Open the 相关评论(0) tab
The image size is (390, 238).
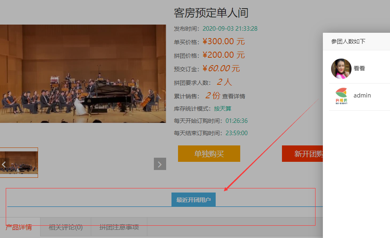[65, 227]
